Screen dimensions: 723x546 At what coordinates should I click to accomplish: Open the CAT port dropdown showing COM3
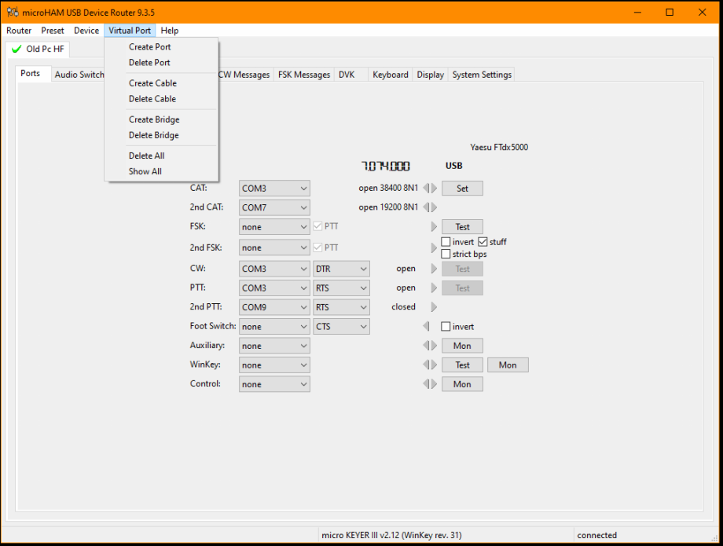click(x=274, y=189)
